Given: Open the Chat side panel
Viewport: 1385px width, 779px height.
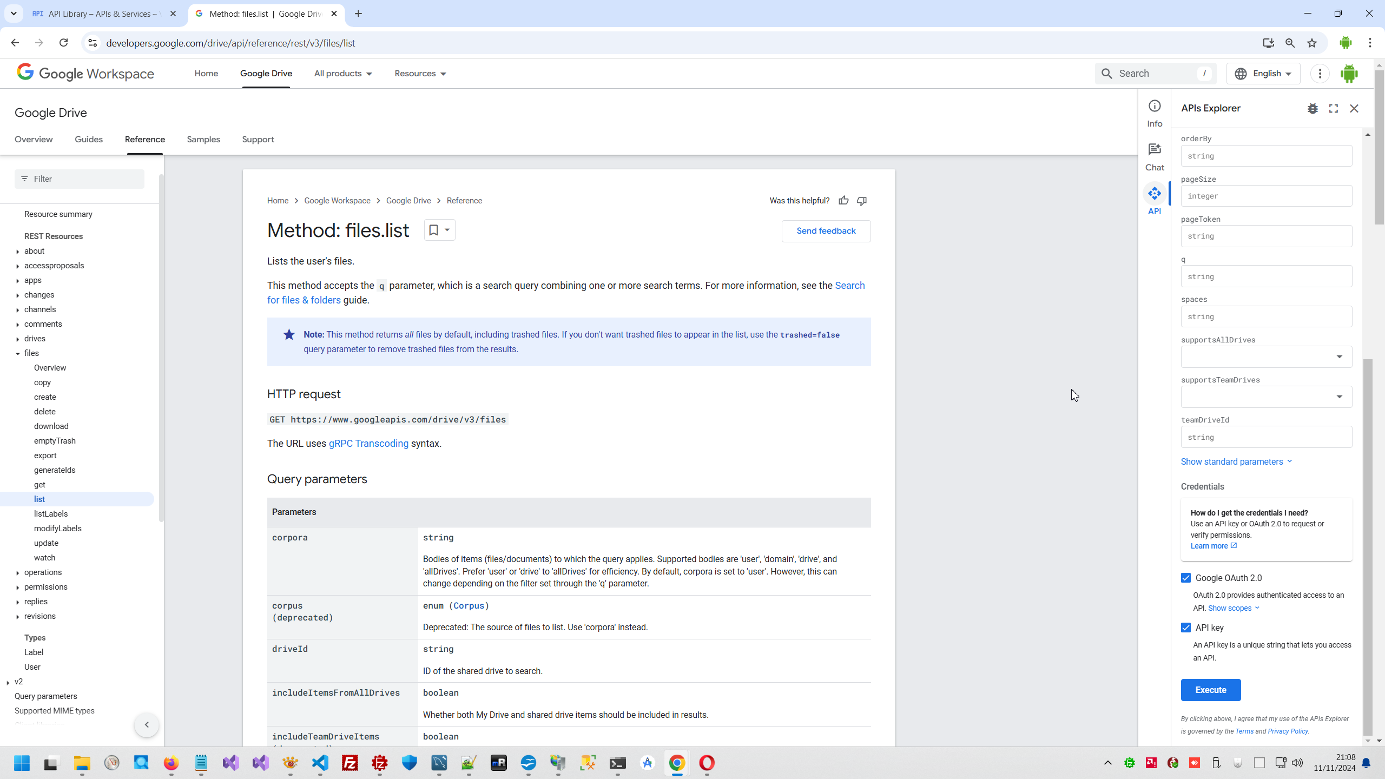Looking at the screenshot, I should pyautogui.click(x=1155, y=157).
